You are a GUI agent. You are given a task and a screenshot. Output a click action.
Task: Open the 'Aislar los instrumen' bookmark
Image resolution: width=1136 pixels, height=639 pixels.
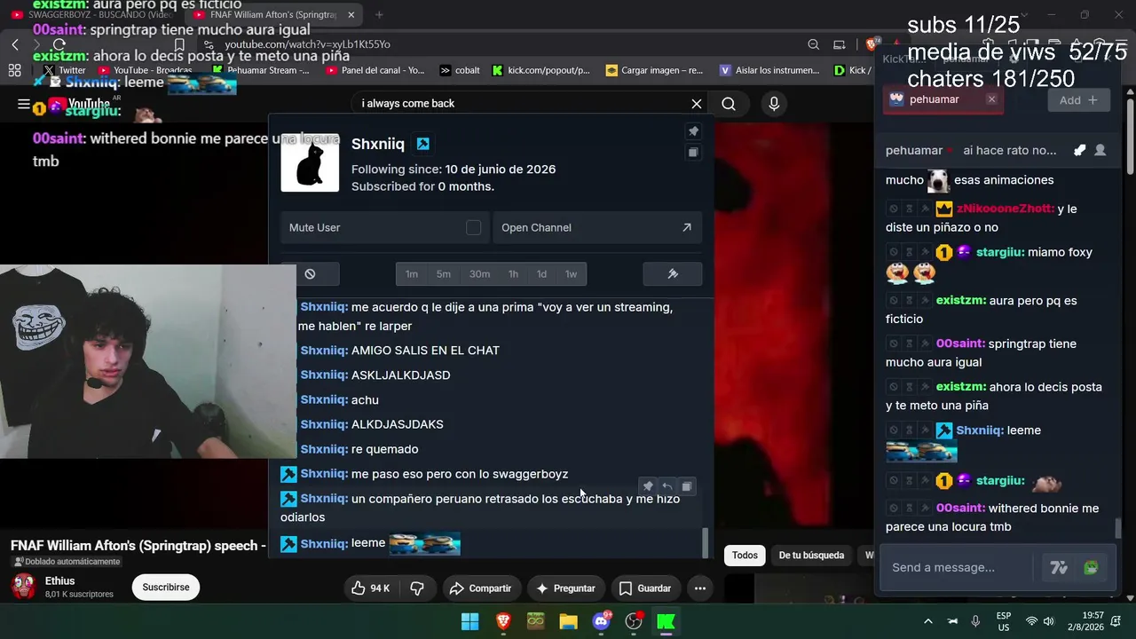(x=769, y=70)
